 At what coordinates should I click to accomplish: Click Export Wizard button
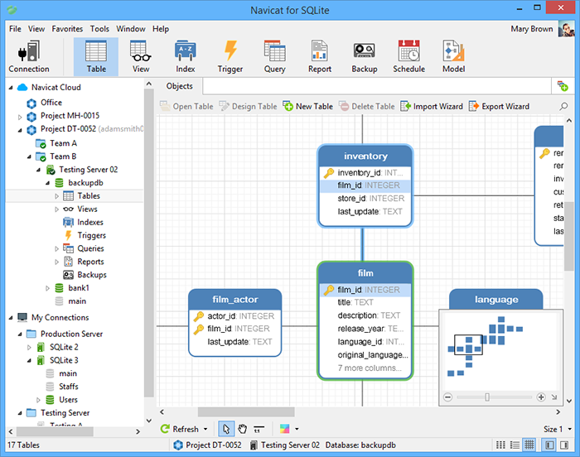point(499,107)
